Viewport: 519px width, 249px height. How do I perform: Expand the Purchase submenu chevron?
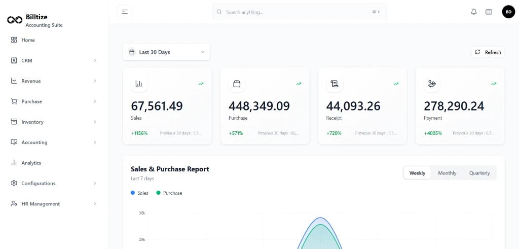pos(95,101)
